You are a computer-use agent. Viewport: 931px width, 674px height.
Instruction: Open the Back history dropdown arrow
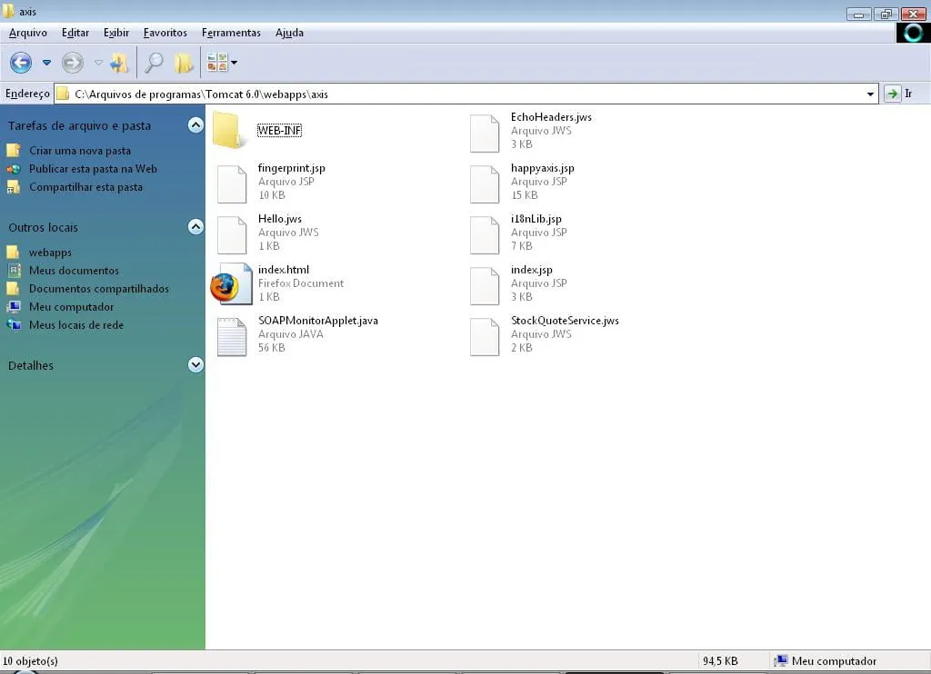click(46, 63)
